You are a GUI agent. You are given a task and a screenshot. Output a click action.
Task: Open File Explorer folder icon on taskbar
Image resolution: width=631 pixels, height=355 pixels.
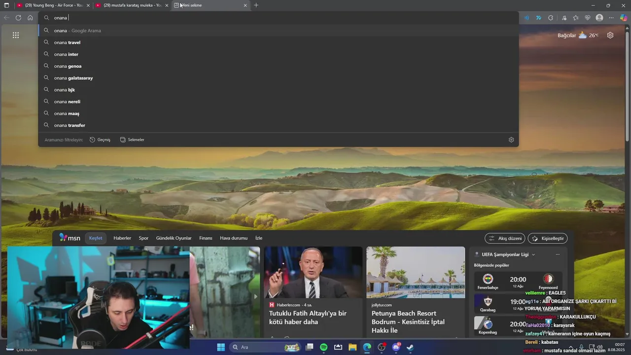[352, 347]
